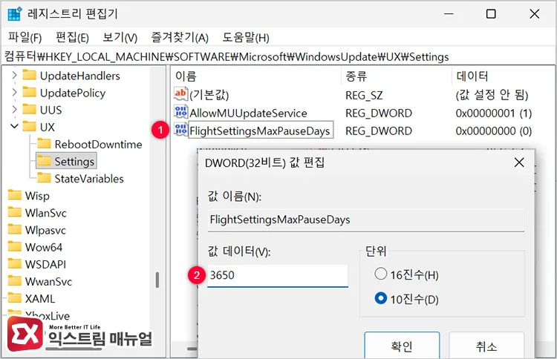Image resolution: width=557 pixels, height=359 pixels.
Task: Select the UpdateHandlers folder icon
Action: [29, 75]
